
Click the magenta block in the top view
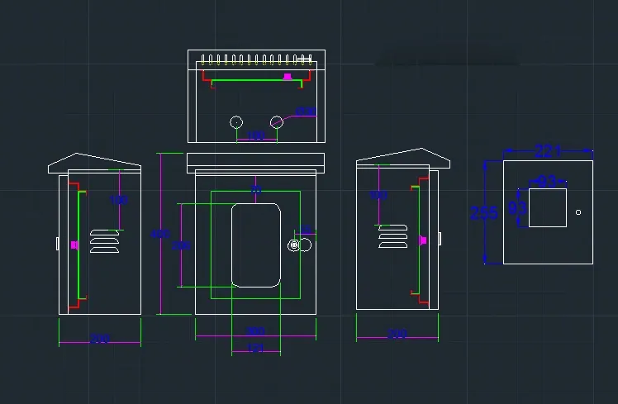(288, 77)
